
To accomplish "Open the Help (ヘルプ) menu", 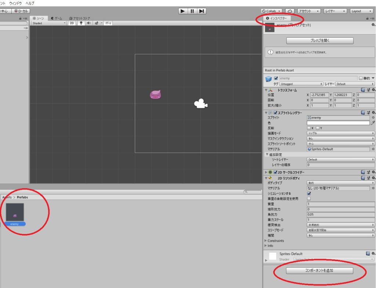I will coord(30,3).
